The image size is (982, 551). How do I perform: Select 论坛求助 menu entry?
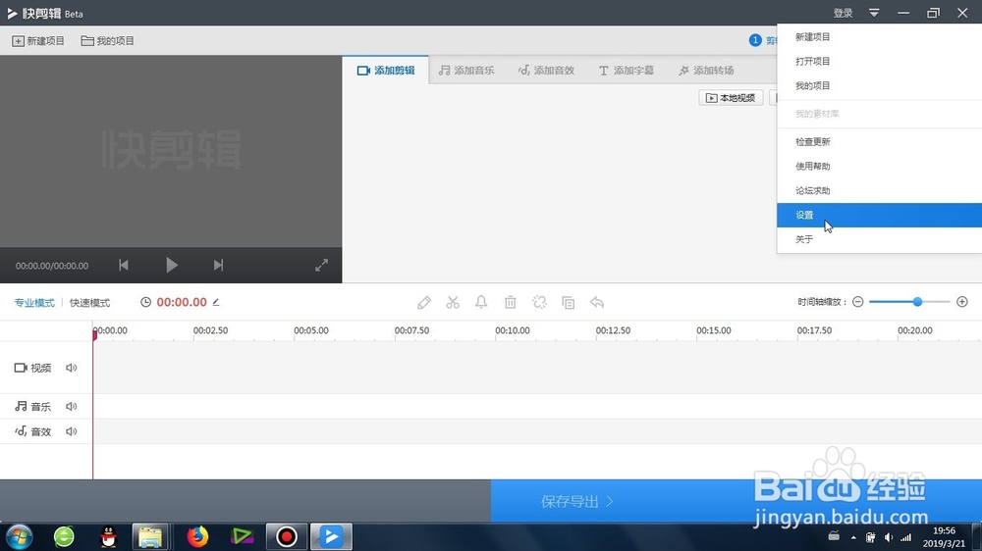click(879, 191)
